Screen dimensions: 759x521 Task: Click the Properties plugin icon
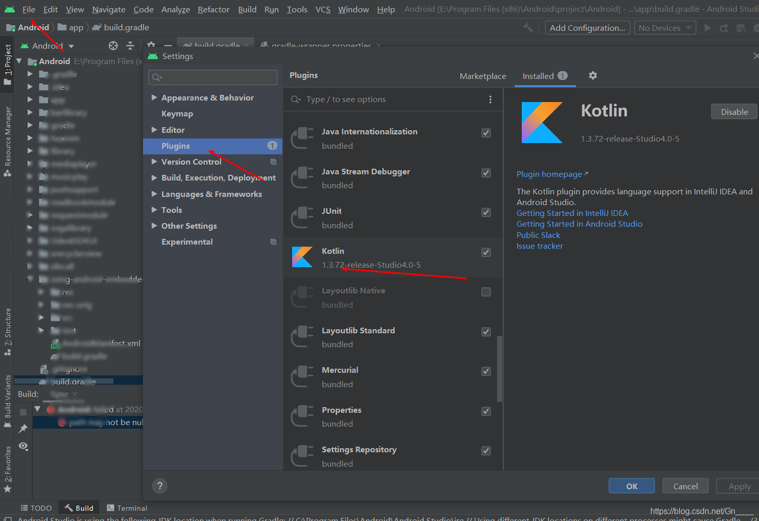tap(302, 416)
